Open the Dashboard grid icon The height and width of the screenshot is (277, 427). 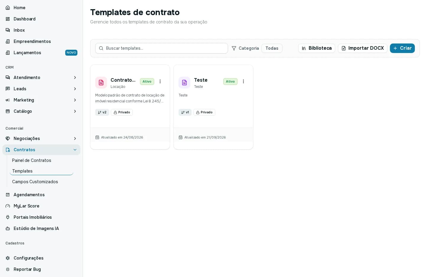click(x=8, y=19)
